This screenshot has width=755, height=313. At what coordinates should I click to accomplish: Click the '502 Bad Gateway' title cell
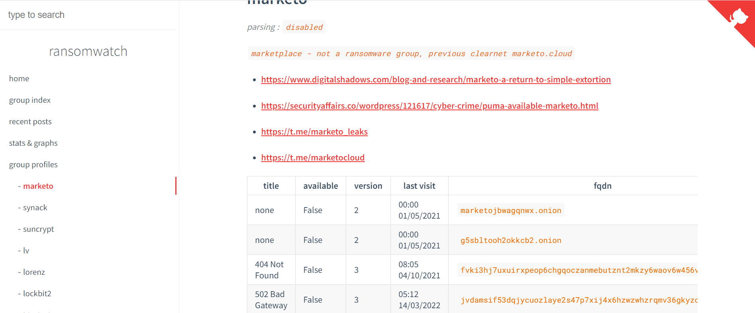point(271,300)
